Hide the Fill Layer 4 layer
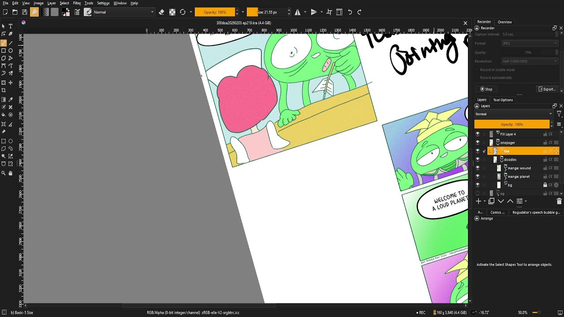564x317 pixels. tap(478, 134)
